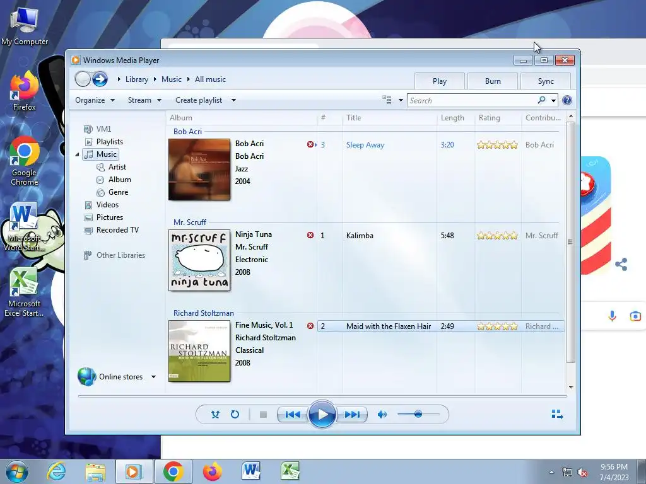Click the Forward navigation arrow
This screenshot has height=484, width=646.
(x=100, y=79)
